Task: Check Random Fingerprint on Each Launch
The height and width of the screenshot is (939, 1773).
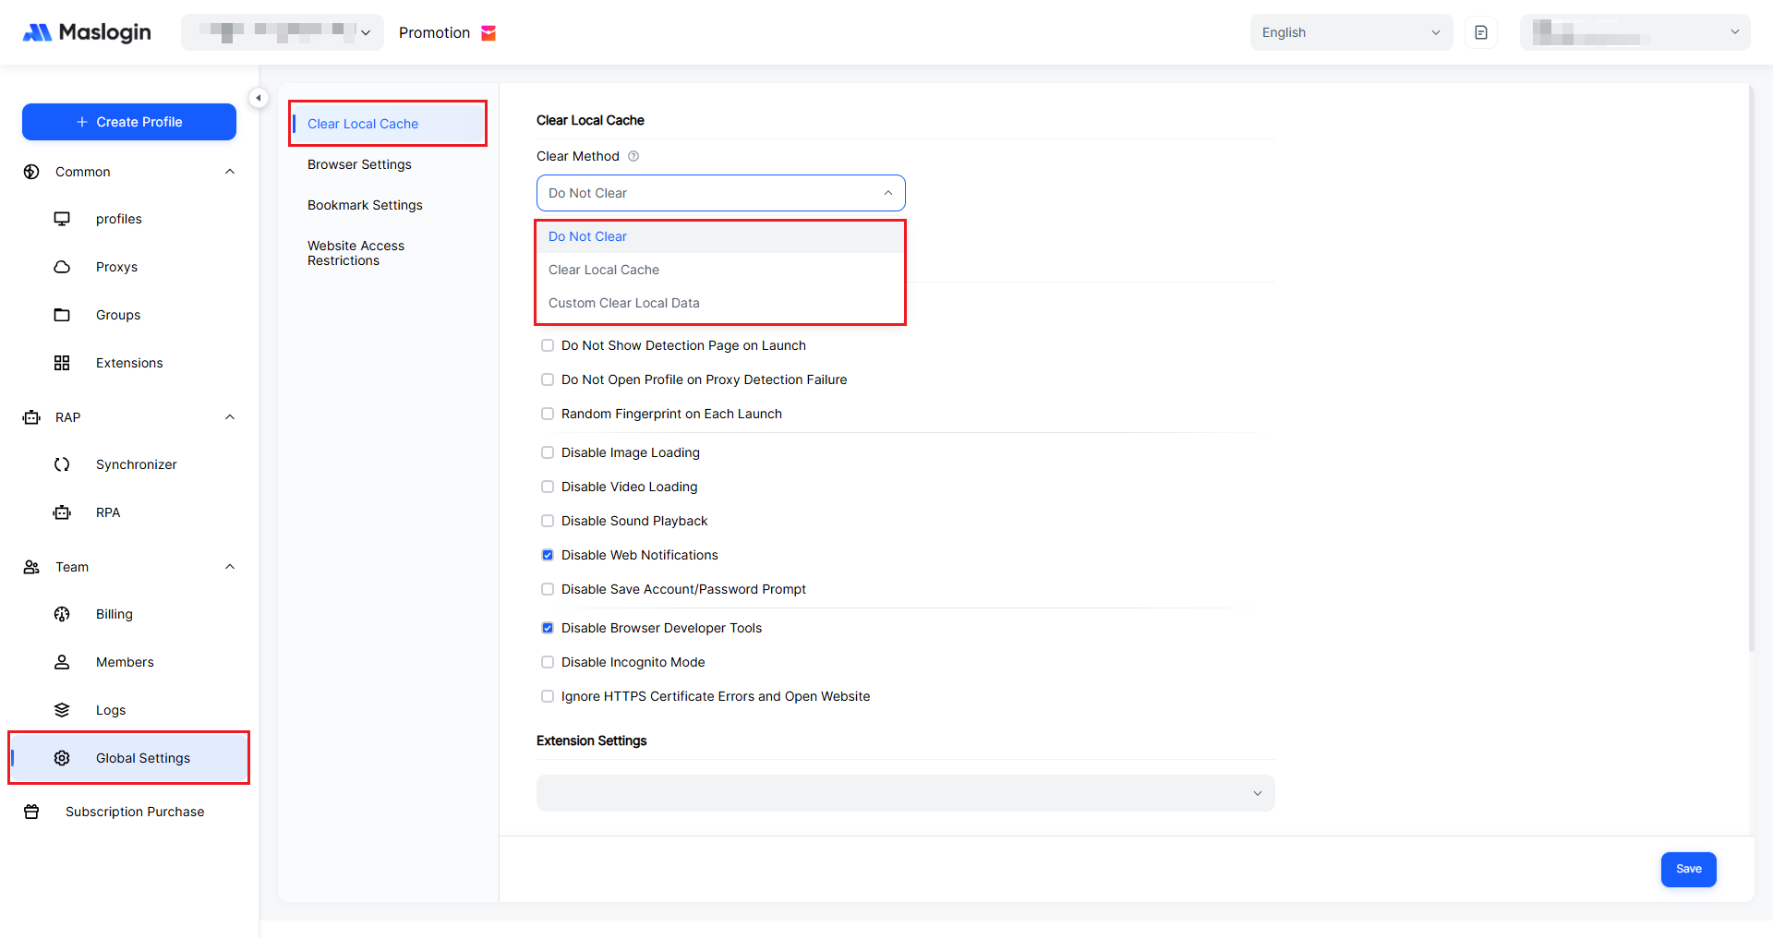Action: point(548,414)
